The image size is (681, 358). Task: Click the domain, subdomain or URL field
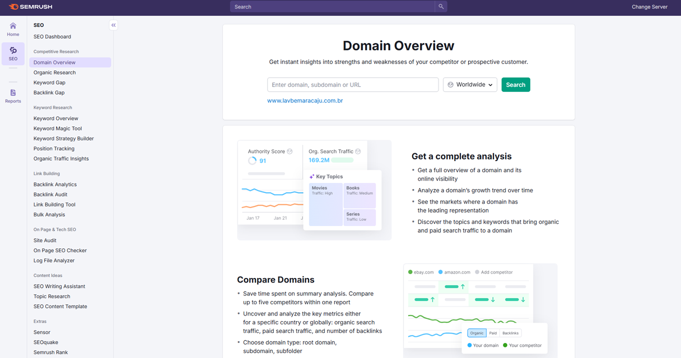coord(353,85)
